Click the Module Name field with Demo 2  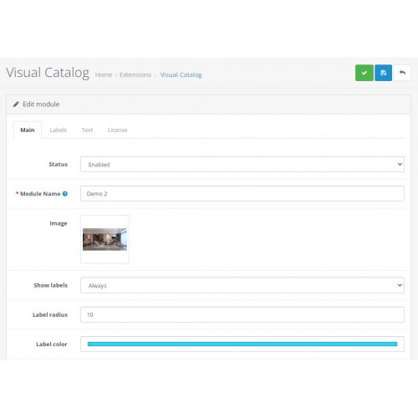click(x=242, y=193)
